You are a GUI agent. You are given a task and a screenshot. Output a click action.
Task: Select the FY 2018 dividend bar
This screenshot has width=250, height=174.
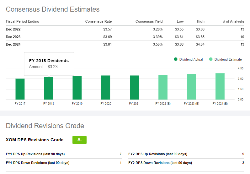coord(49,89)
